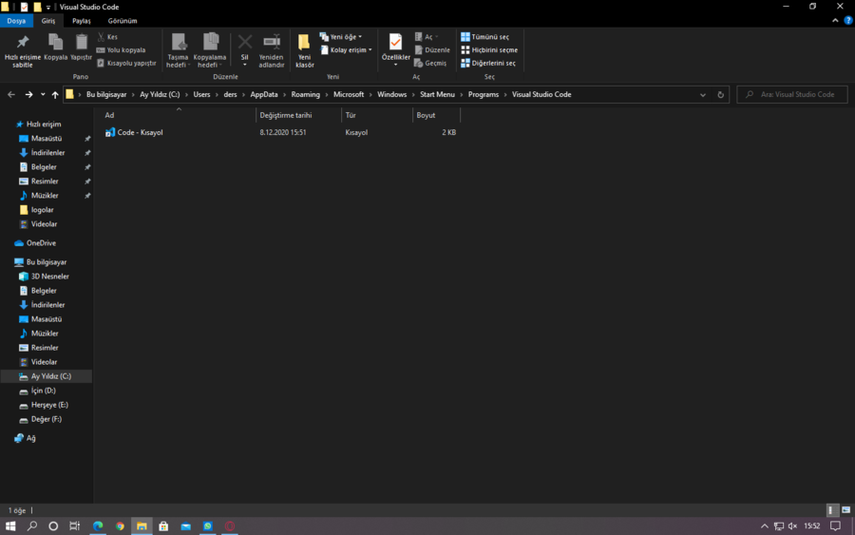The height and width of the screenshot is (535, 855).
Task: Go forward with the right arrow
Action: pyautogui.click(x=28, y=94)
